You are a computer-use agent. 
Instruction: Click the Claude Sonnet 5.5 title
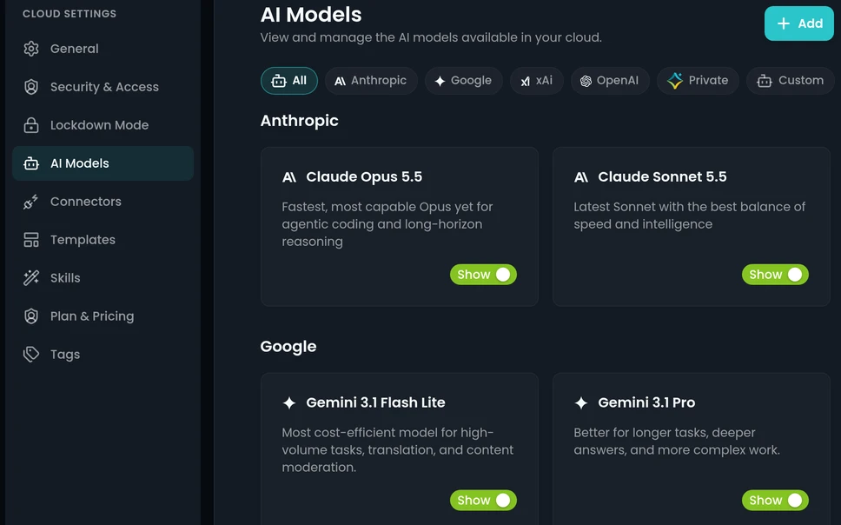662,176
